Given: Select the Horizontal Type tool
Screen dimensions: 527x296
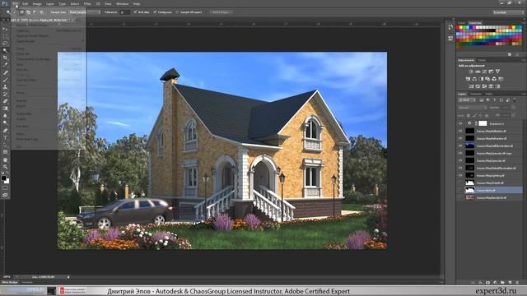Looking at the screenshot, I should coord(5,137).
